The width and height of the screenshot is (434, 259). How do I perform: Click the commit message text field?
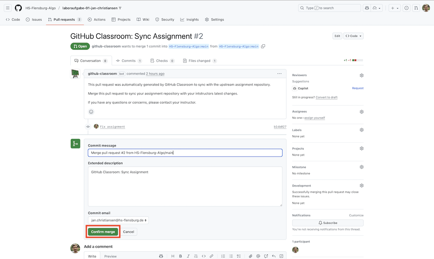click(x=185, y=153)
